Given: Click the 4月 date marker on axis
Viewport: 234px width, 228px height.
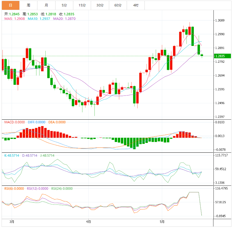Looking at the screenshot, I should tap(88, 222).
